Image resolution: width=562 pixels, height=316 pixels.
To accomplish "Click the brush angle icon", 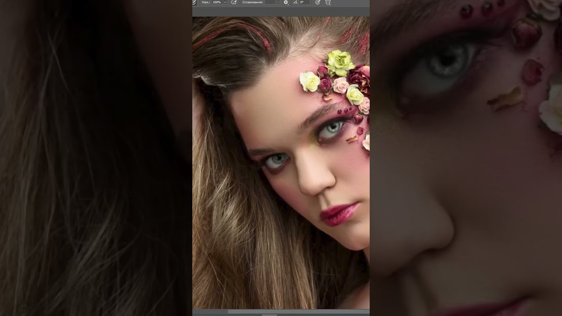I will pos(295,2).
